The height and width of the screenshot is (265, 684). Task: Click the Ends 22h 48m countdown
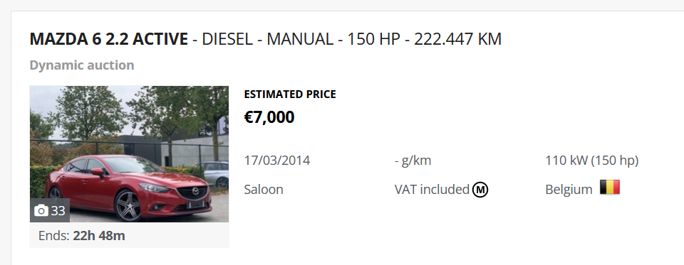pyautogui.click(x=81, y=236)
